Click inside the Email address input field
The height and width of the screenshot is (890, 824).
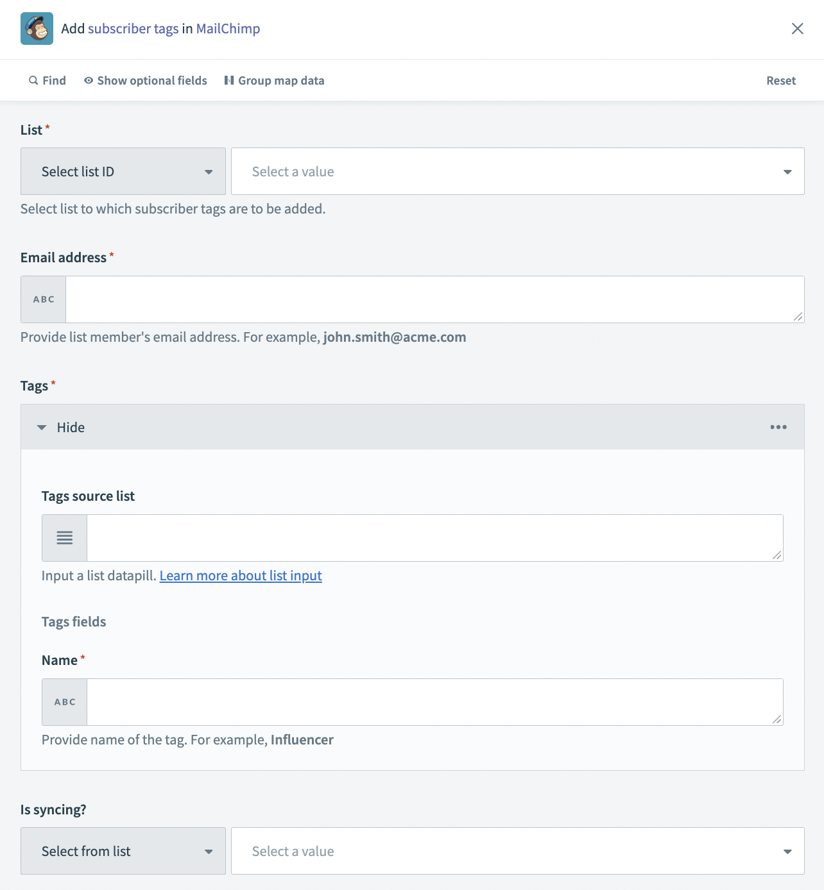(435, 299)
